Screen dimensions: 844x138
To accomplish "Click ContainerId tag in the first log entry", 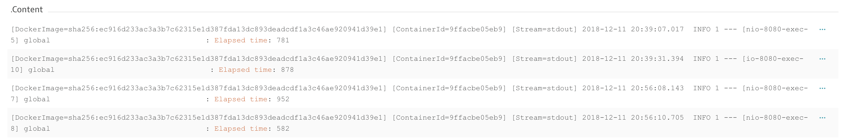I will click(x=449, y=29).
